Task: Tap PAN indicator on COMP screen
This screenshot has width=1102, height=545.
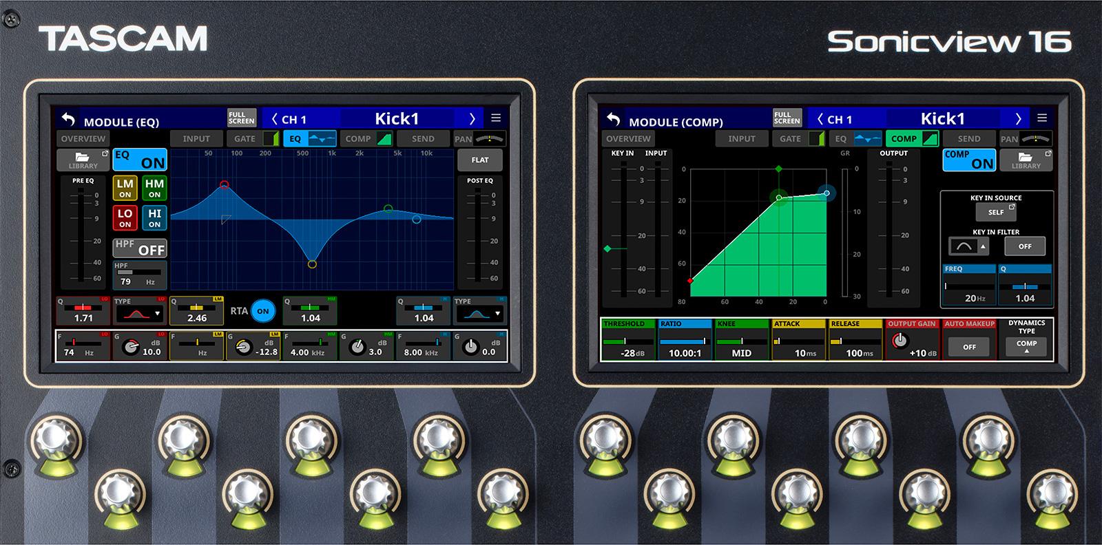Action: pos(1026,138)
